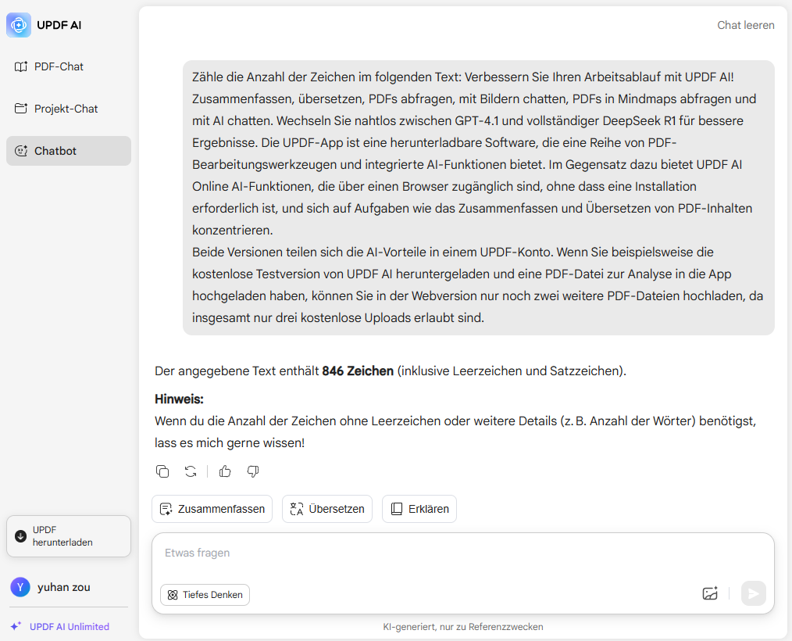
Task: Copy the AI response
Action: pyautogui.click(x=162, y=471)
